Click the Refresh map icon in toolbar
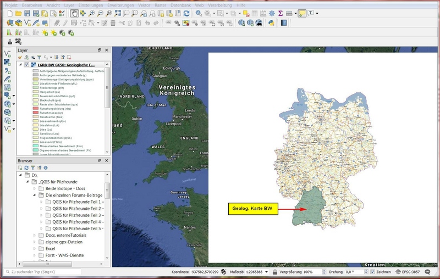The height and width of the screenshot is (279, 440). coord(187,13)
